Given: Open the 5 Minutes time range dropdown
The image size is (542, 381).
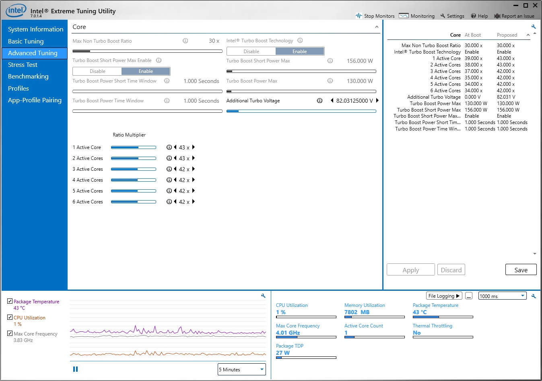Looking at the screenshot, I should pyautogui.click(x=242, y=369).
